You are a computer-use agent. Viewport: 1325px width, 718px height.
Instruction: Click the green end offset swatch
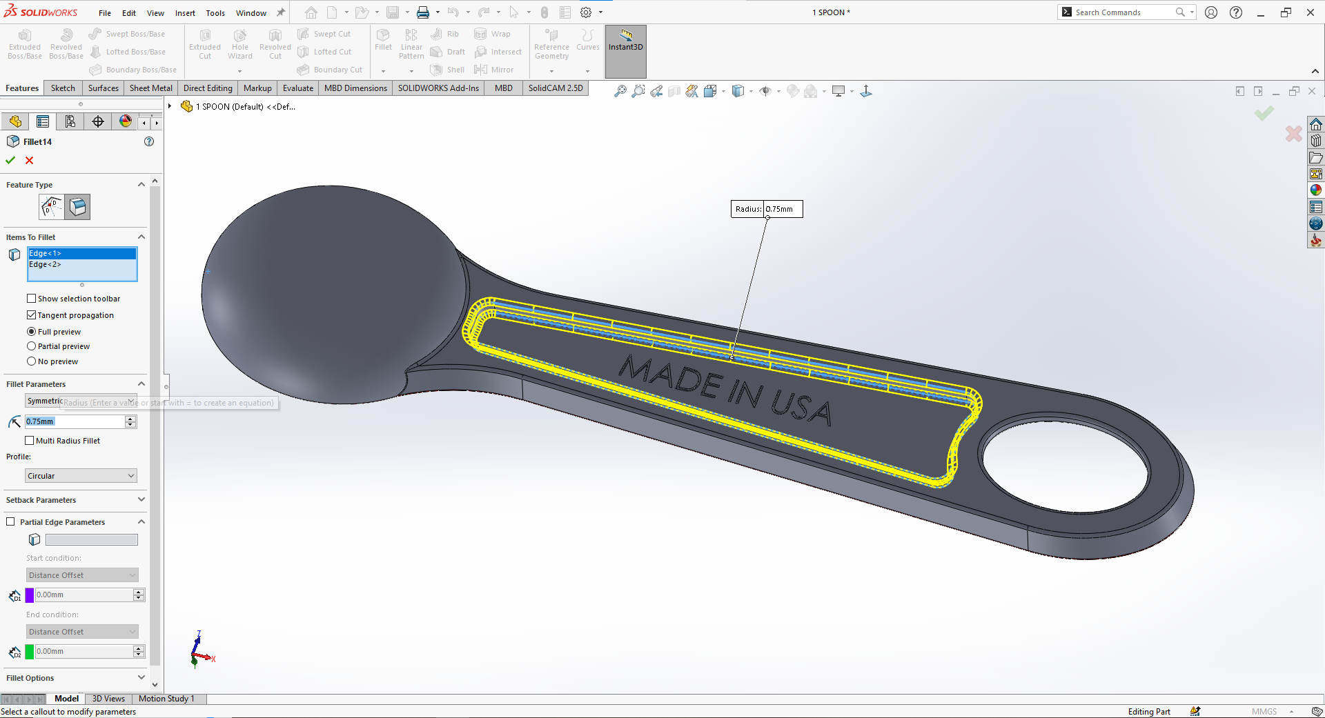(x=30, y=651)
